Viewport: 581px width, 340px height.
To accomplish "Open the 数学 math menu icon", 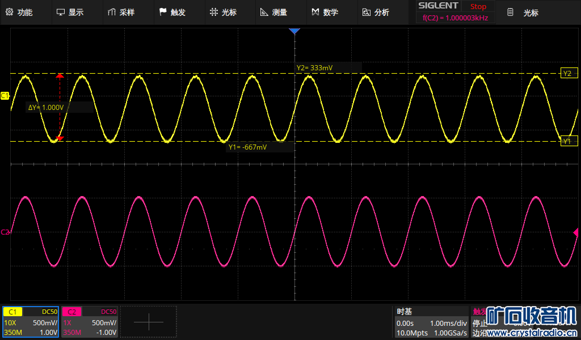I will pyautogui.click(x=315, y=12).
